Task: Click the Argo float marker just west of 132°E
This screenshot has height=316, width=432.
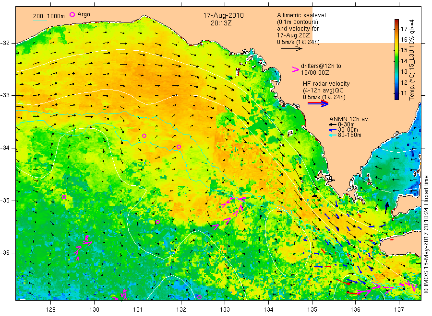Action: click(x=179, y=147)
